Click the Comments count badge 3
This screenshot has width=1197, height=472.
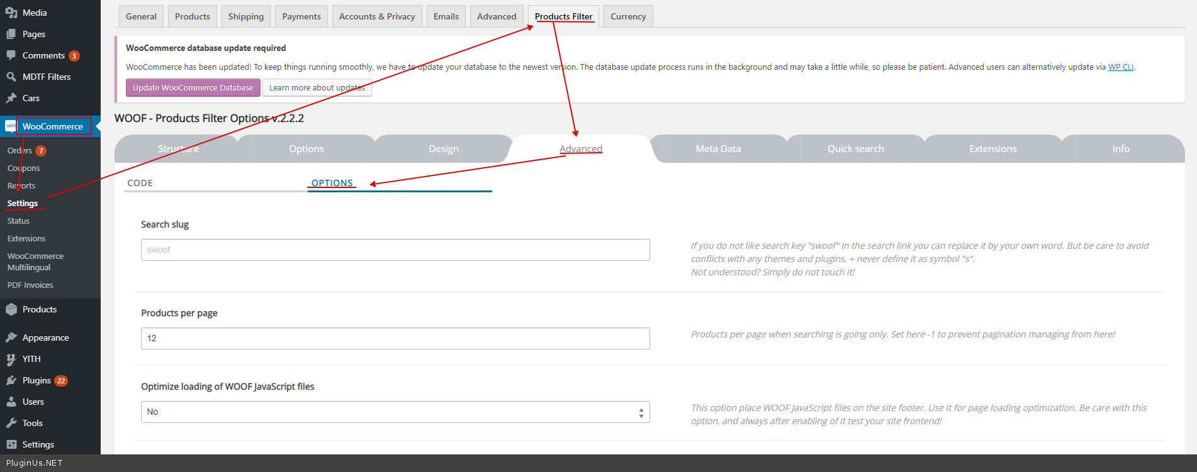74,56
